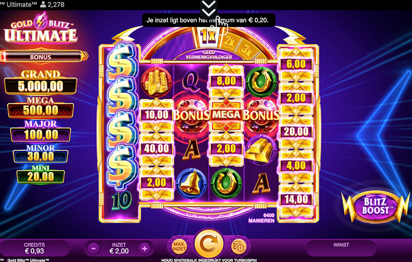The width and height of the screenshot is (412, 262).
Task: Expand the top double-chevron menu
Action: 209,8
